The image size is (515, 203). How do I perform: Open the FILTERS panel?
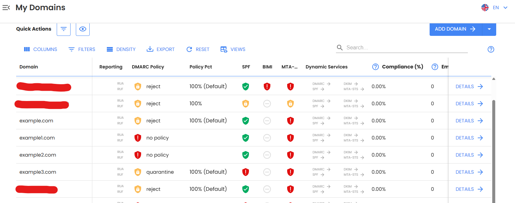pyautogui.click(x=82, y=49)
